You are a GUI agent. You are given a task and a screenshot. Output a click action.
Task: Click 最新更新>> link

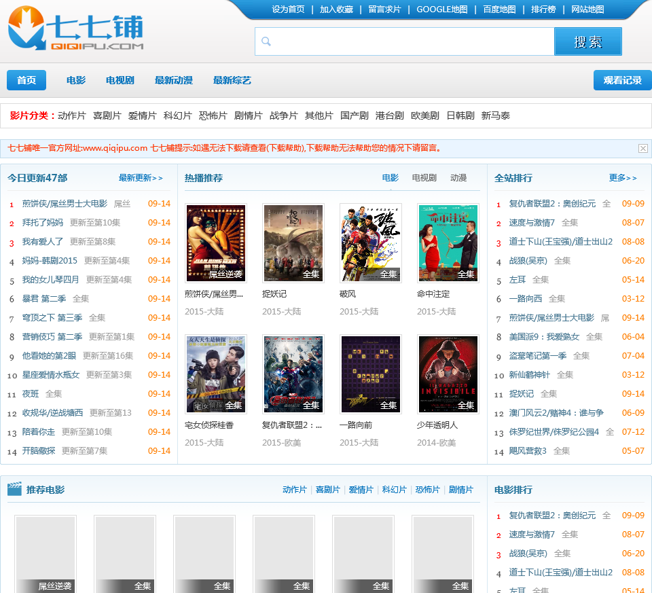141,178
